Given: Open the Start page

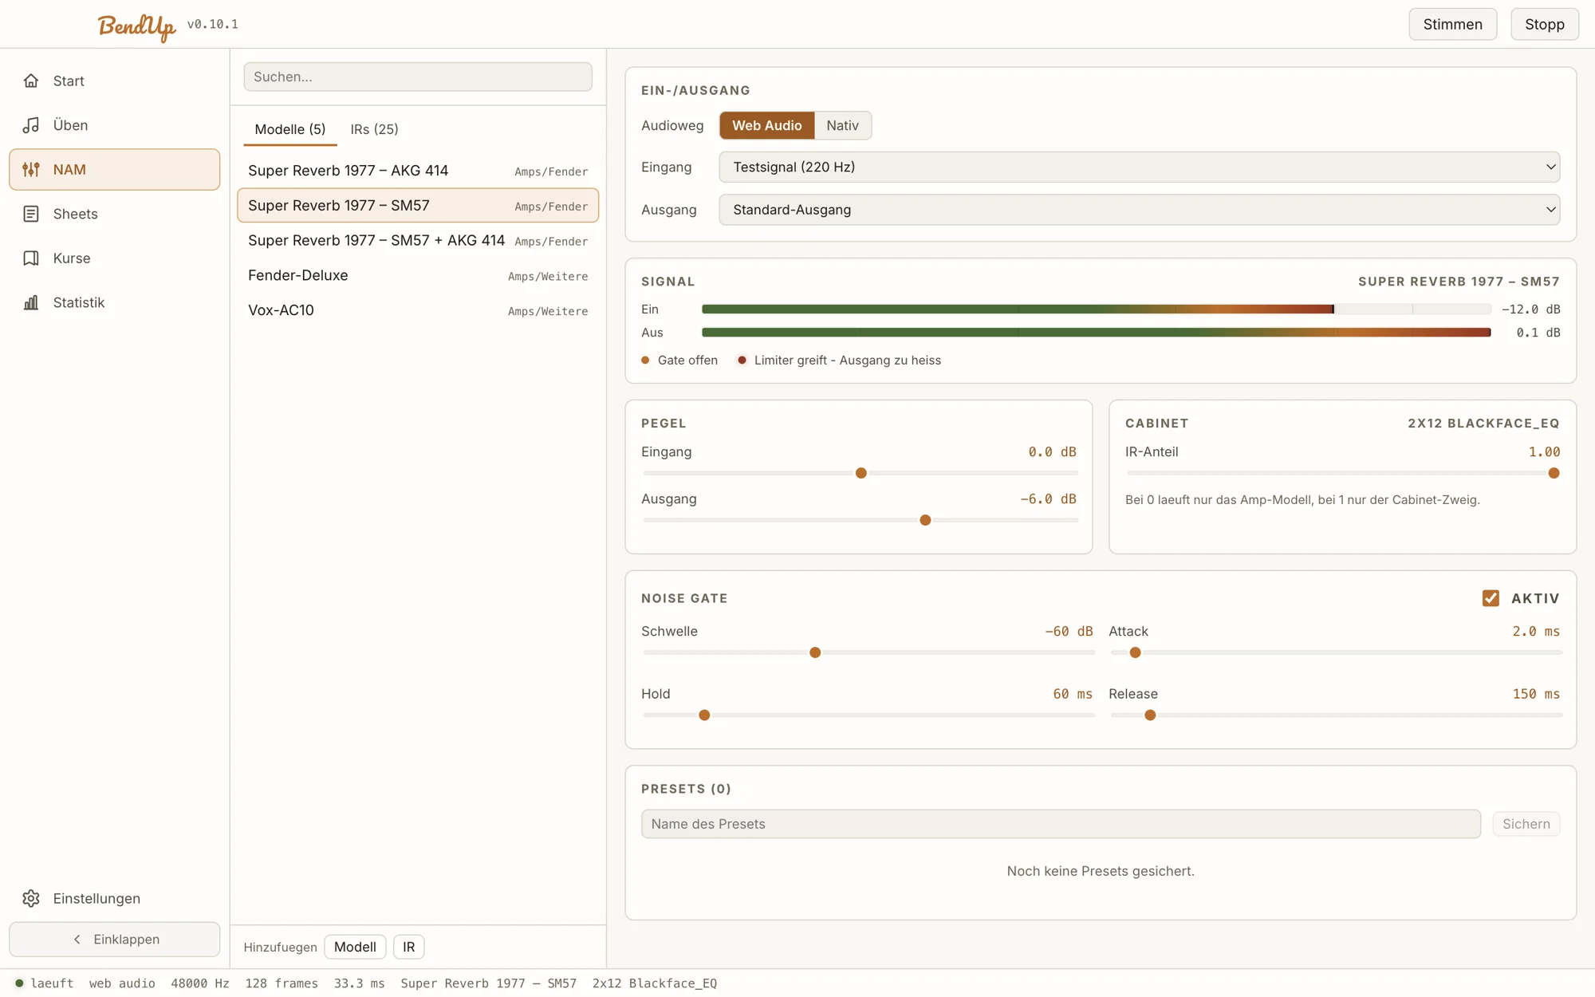Looking at the screenshot, I should [x=114, y=81].
